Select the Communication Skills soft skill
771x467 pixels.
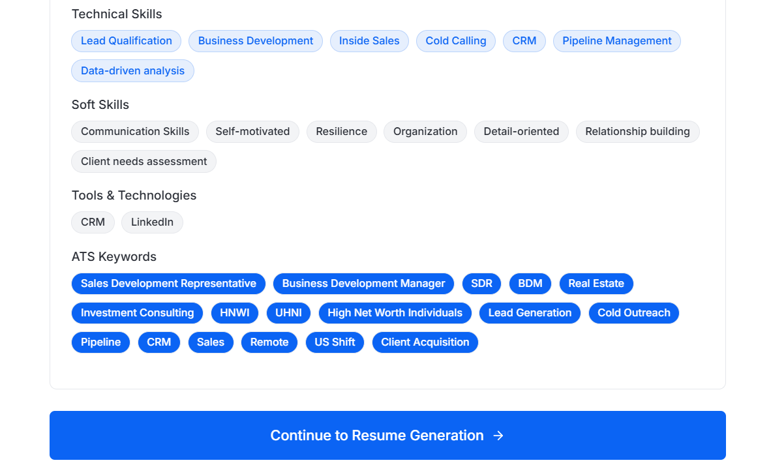[x=135, y=131]
